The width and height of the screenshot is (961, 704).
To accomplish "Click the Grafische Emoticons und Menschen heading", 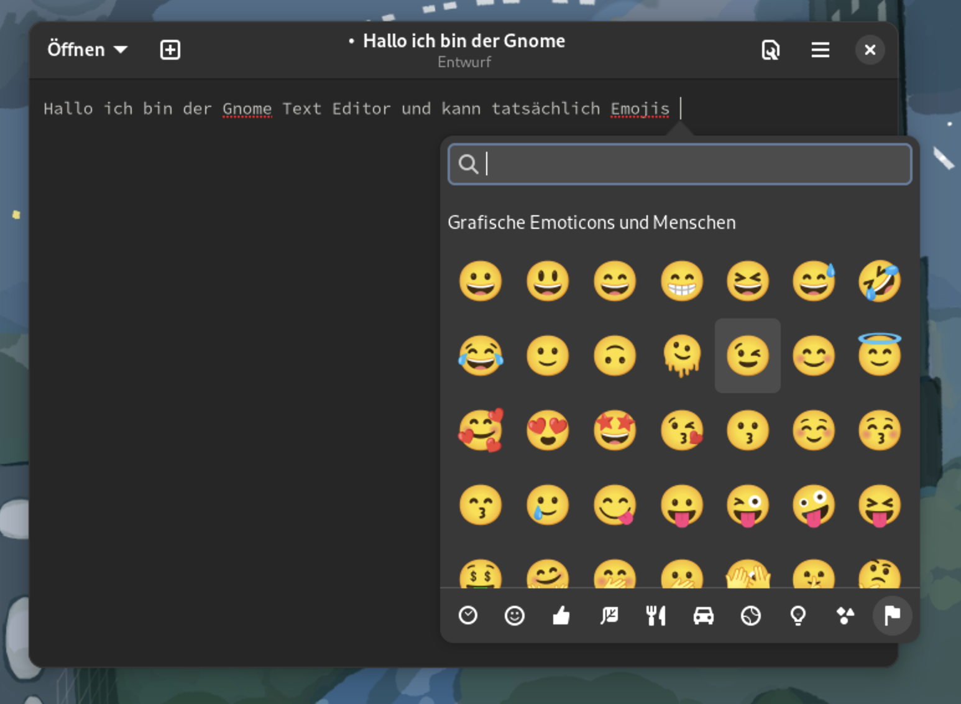I will [591, 223].
